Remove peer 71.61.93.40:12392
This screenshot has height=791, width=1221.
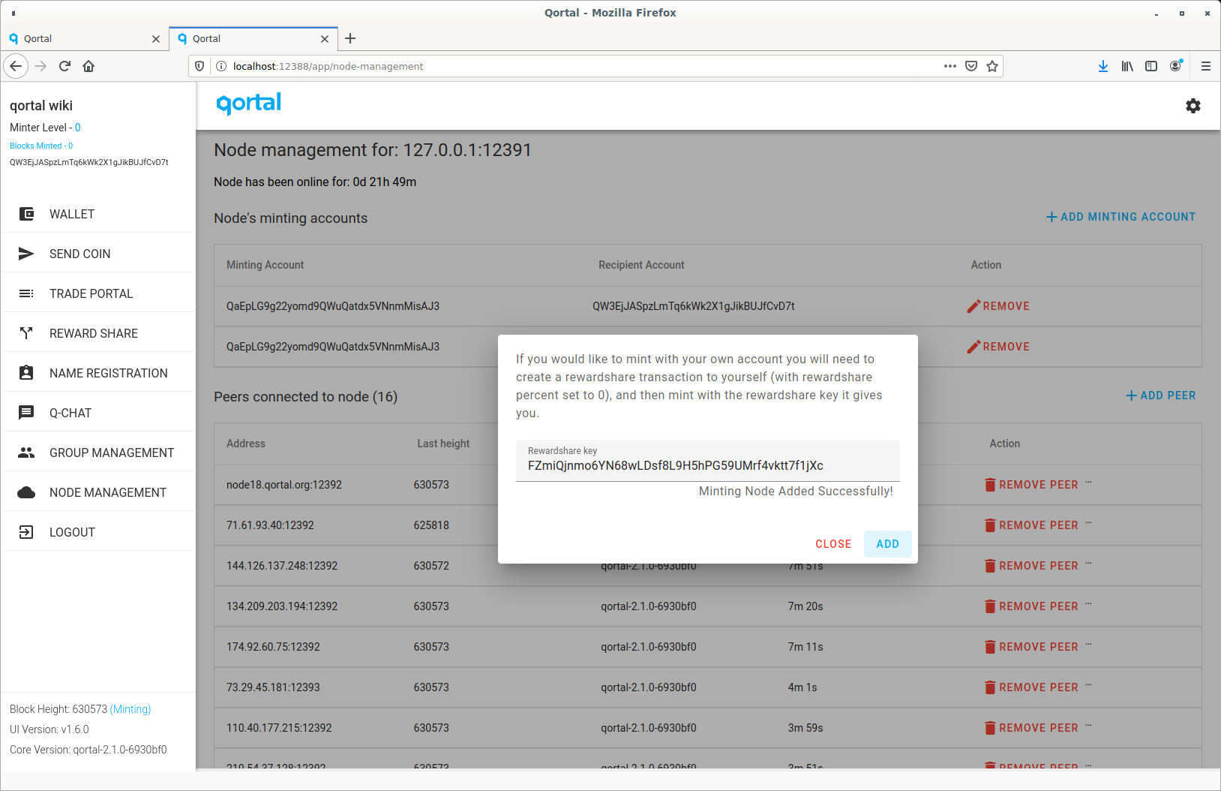point(1031,525)
